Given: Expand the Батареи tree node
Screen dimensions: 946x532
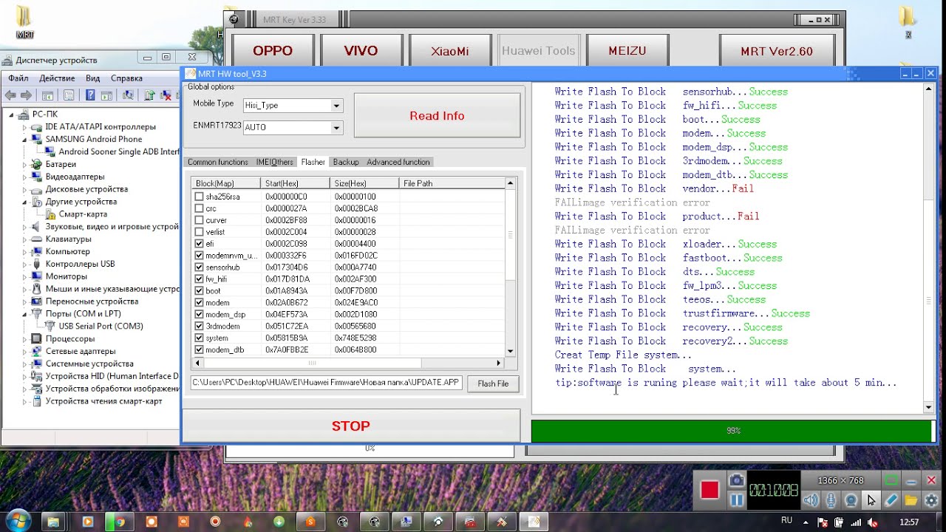Looking at the screenshot, I should (x=25, y=164).
